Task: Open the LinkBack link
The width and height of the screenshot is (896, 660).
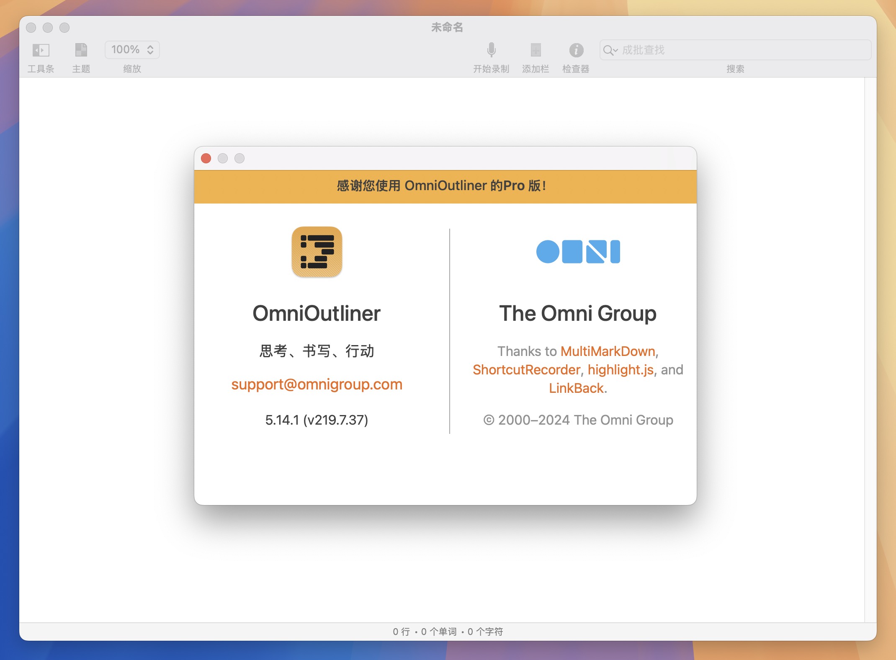Action: click(576, 388)
